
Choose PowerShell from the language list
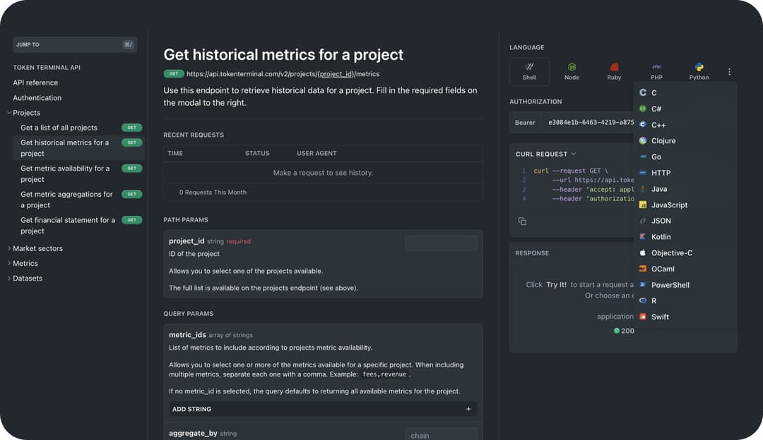685,285
